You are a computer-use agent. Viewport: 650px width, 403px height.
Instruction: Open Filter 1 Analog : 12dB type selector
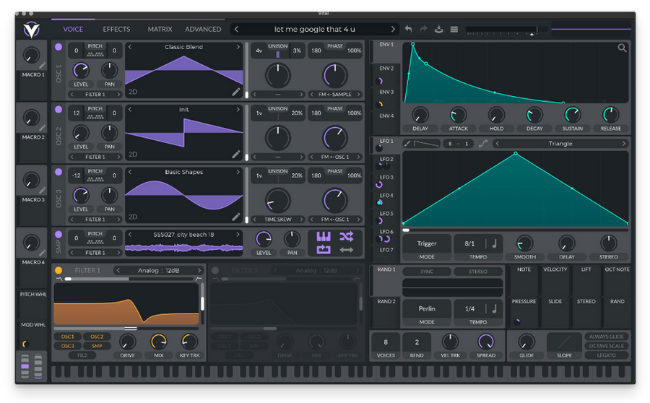pyautogui.click(x=158, y=270)
